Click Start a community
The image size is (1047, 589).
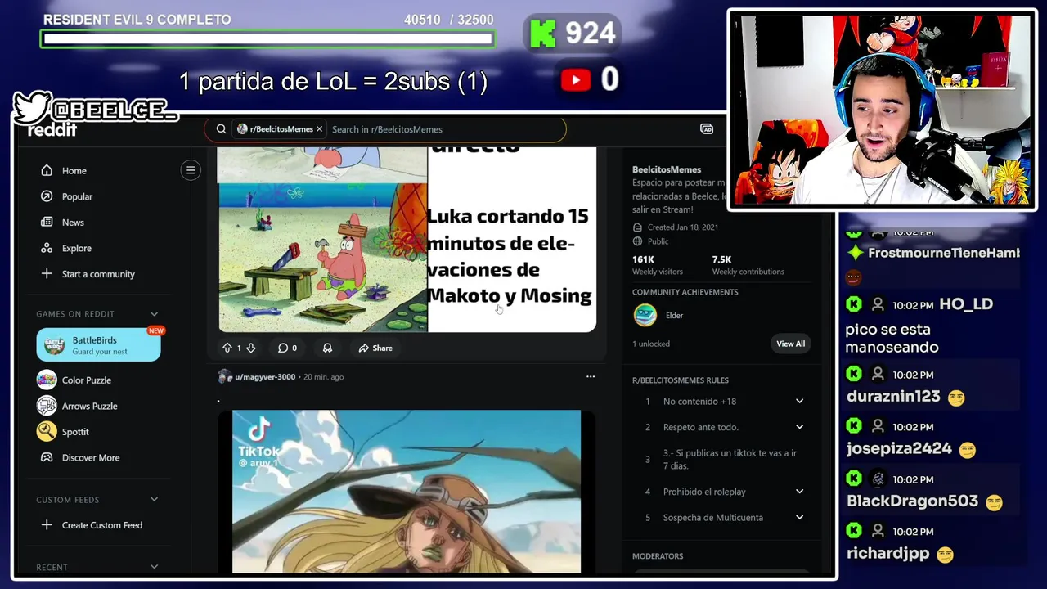98,273
